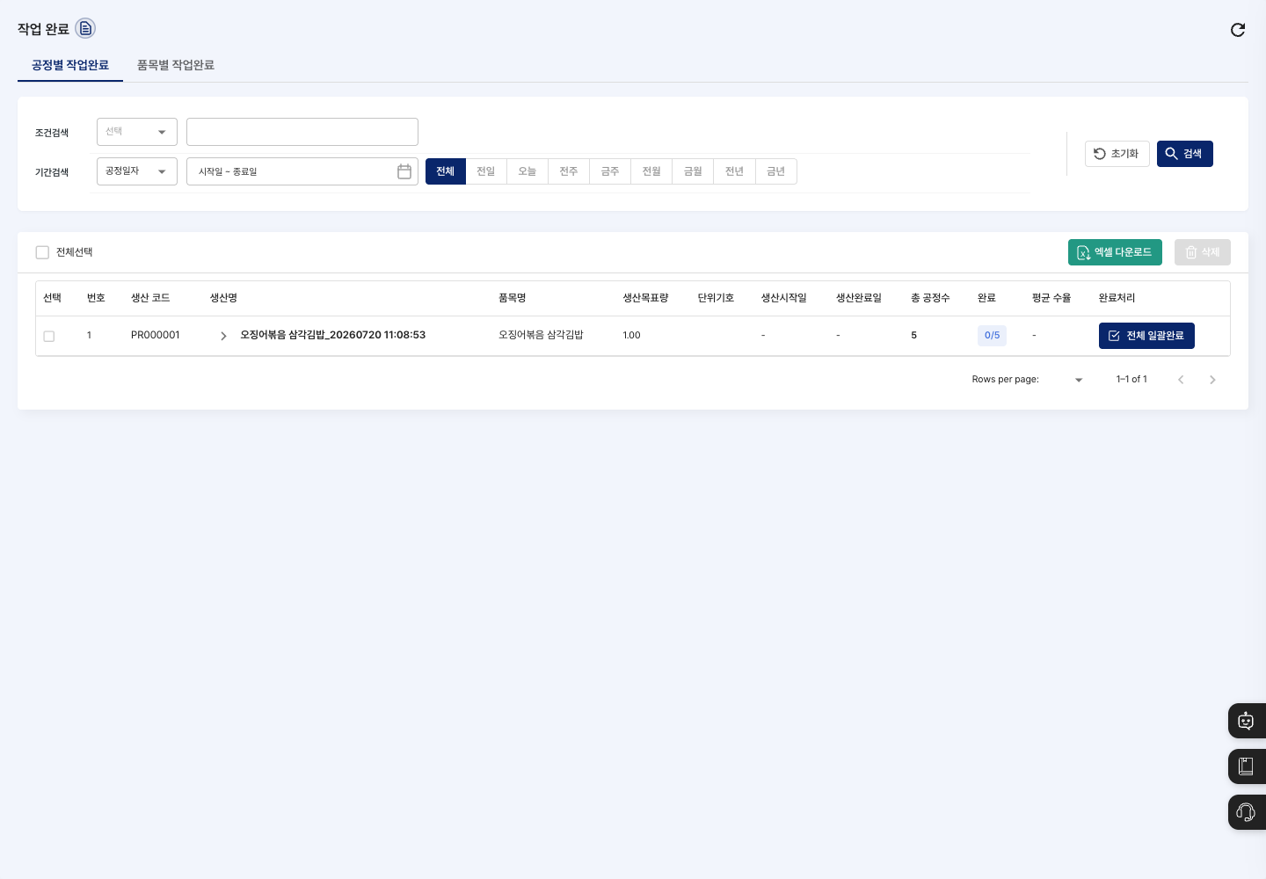Viewport: 1266px width, 879px height.
Task: Refresh the page with the reload icon
Action: 1238,30
